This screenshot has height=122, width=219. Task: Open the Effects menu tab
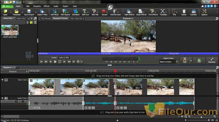(46, 6)
